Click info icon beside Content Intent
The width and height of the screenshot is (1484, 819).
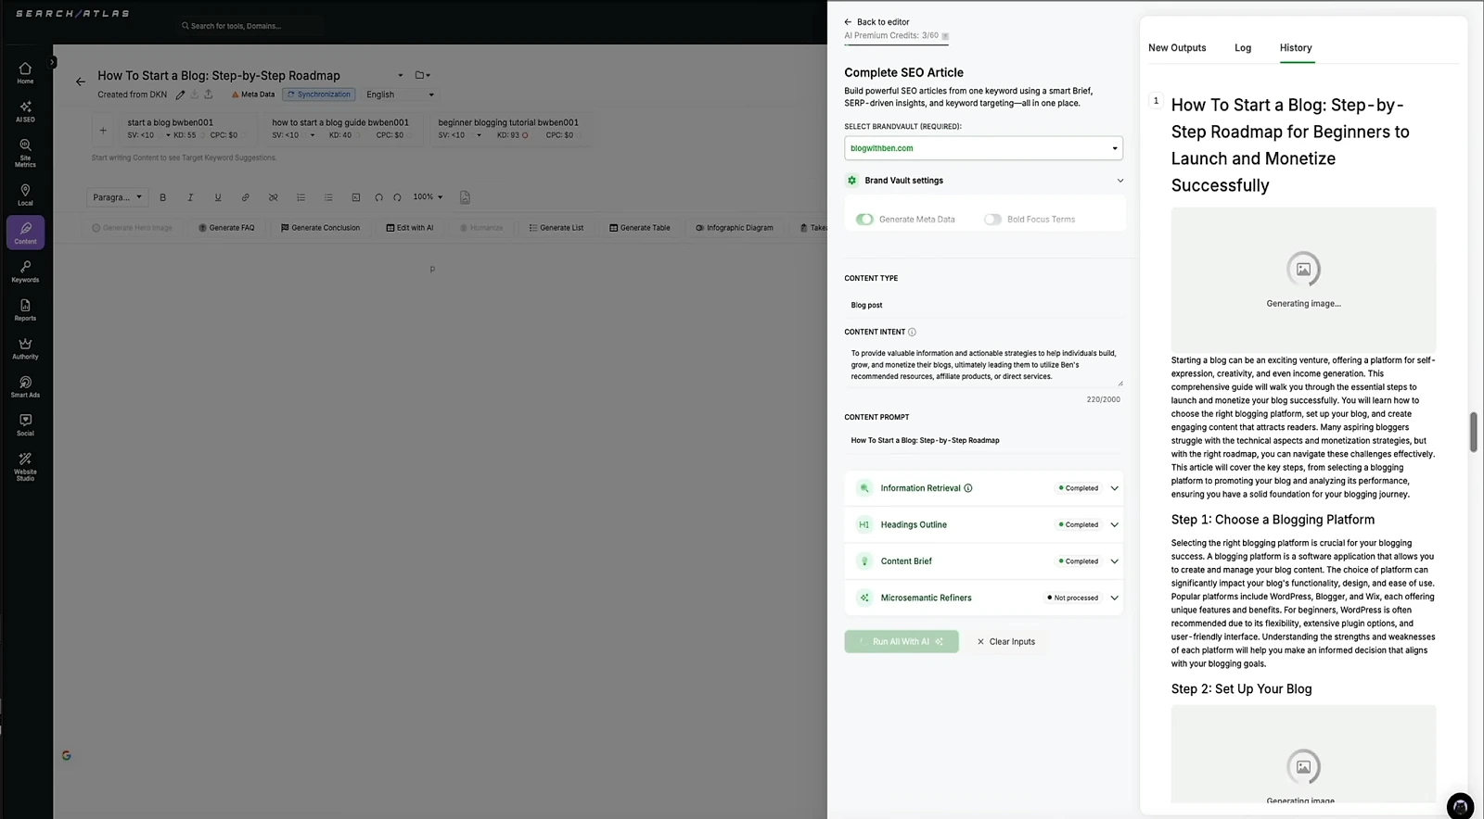point(912,332)
